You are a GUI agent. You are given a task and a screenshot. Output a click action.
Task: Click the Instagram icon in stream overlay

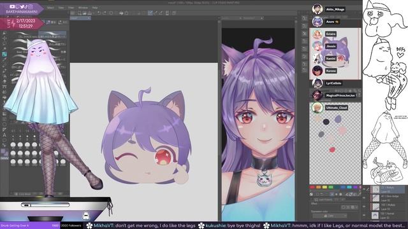click(31, 7)
